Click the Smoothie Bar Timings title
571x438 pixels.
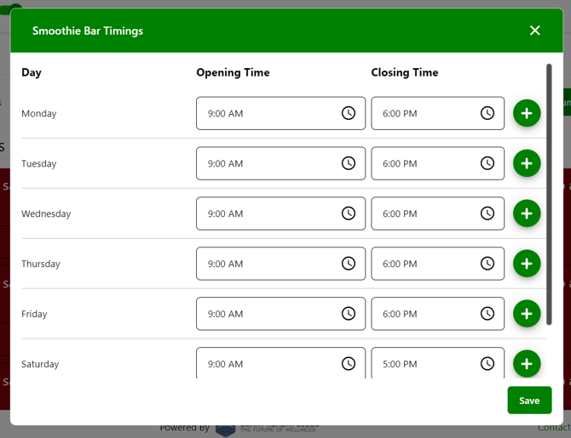pyautogui.click(x=88, y=31)
